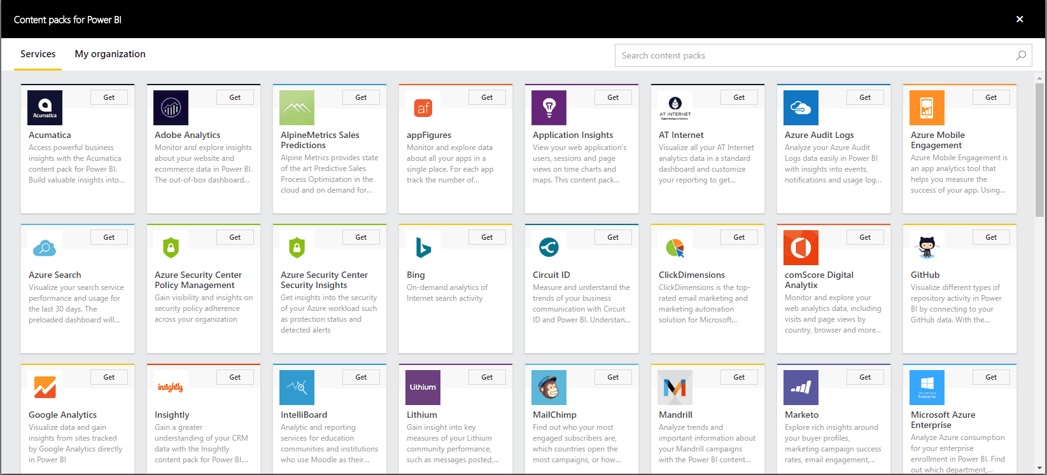Click the Azure Search title text

55,275
